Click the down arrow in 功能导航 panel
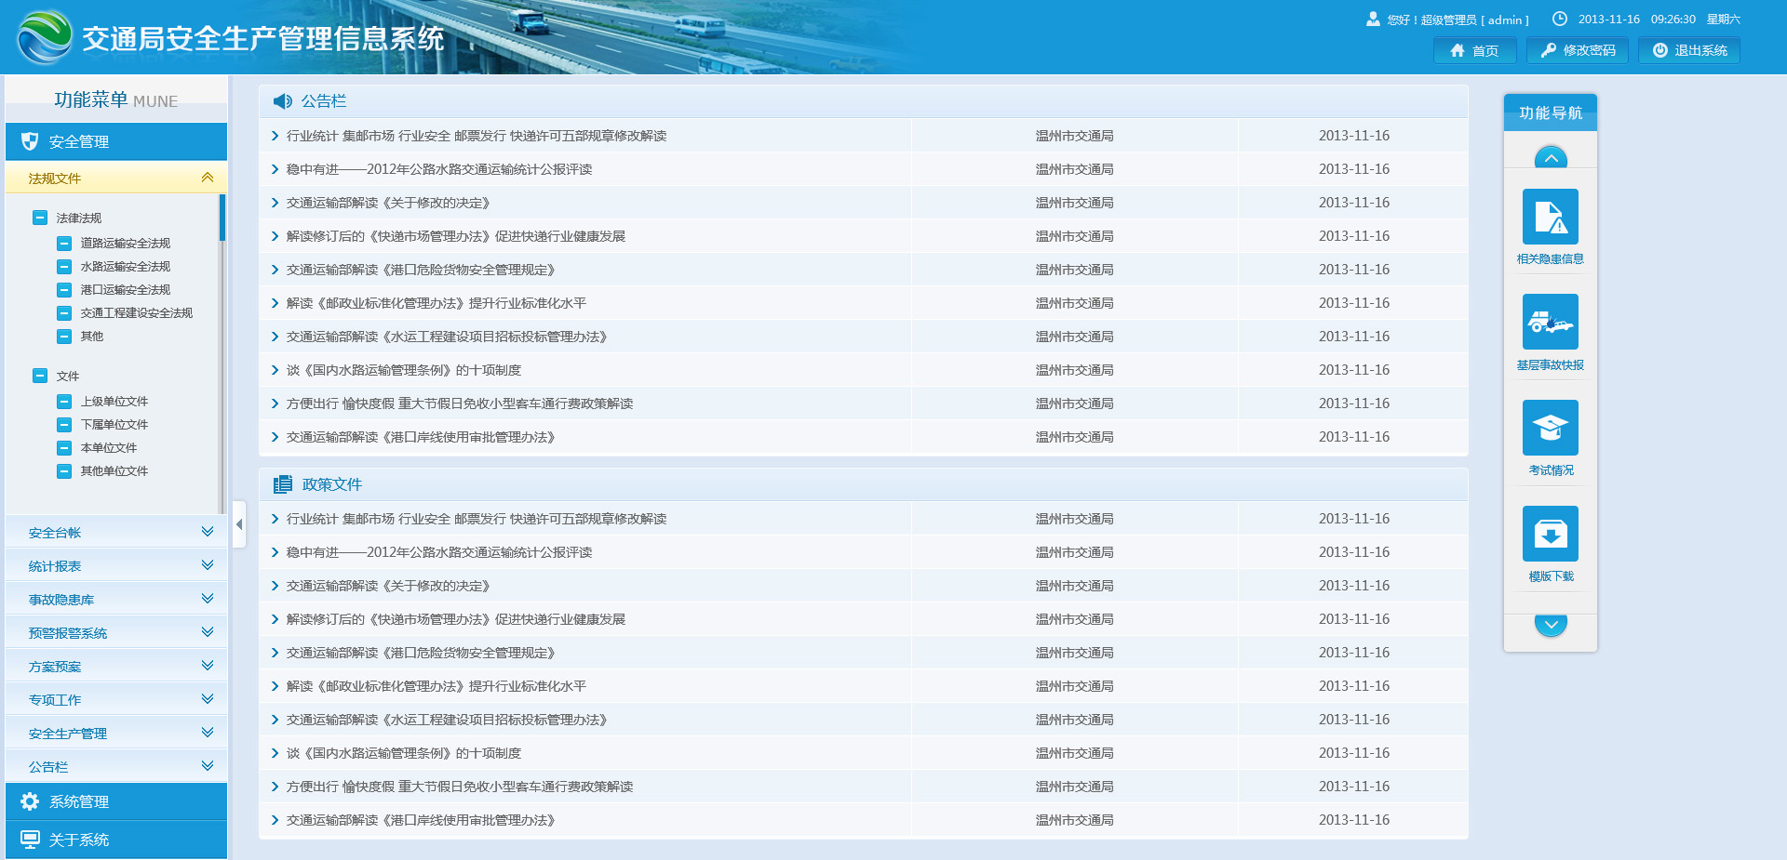The width and height of the screenshot is (1787, 860). pos(1551,626)
